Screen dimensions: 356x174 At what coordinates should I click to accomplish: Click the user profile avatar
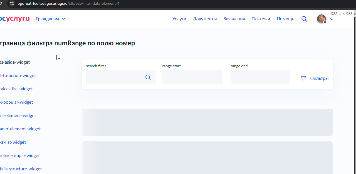point(322,19)
